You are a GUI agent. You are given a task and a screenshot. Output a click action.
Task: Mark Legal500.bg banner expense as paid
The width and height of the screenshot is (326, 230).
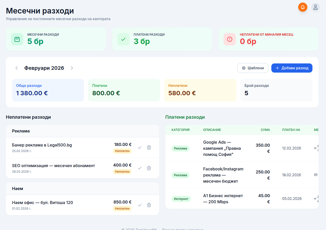140,147
